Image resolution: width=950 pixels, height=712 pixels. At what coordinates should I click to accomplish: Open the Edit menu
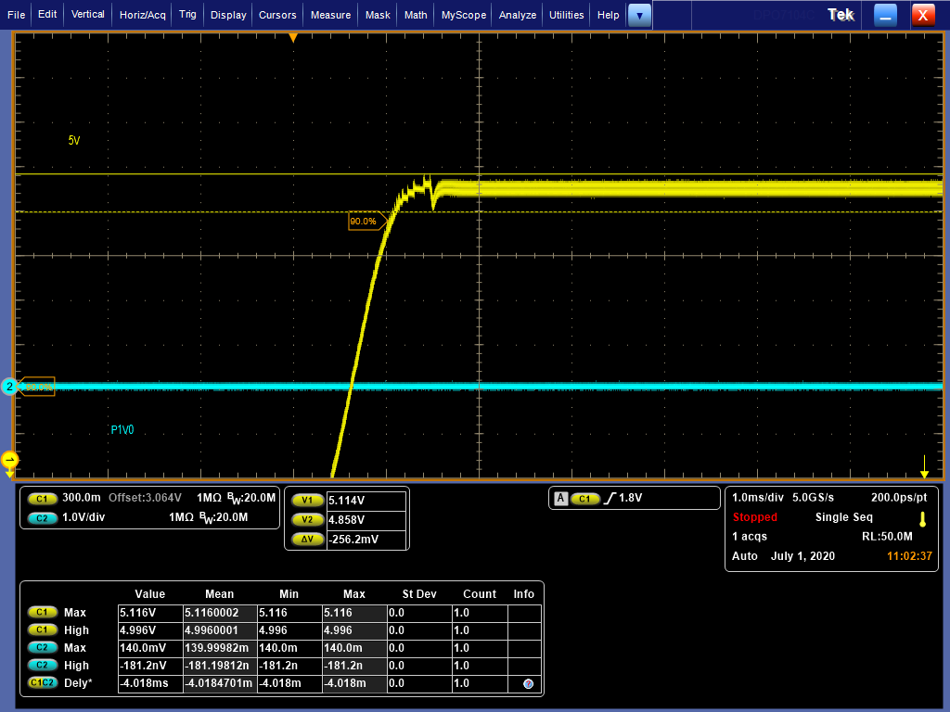pos(47,15)
